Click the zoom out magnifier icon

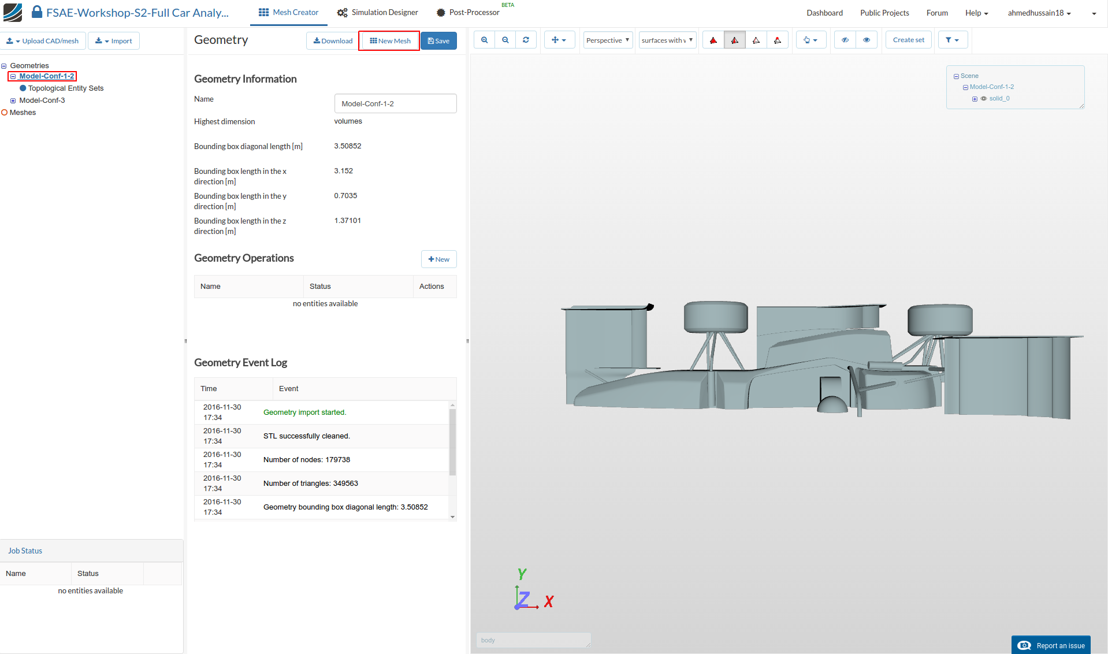tap(505, 40)
